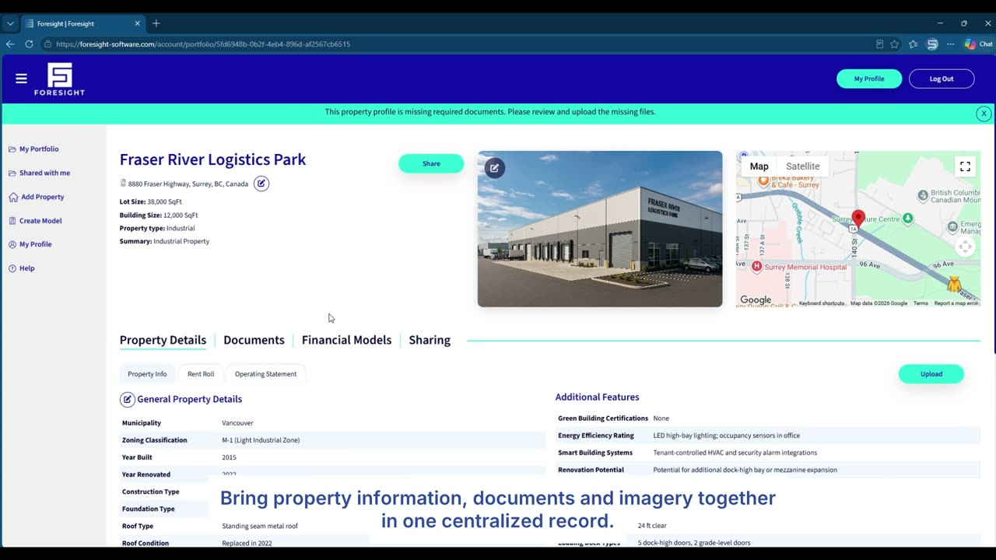
Task: Switch map to Satellite view
Action: (802, 166)
